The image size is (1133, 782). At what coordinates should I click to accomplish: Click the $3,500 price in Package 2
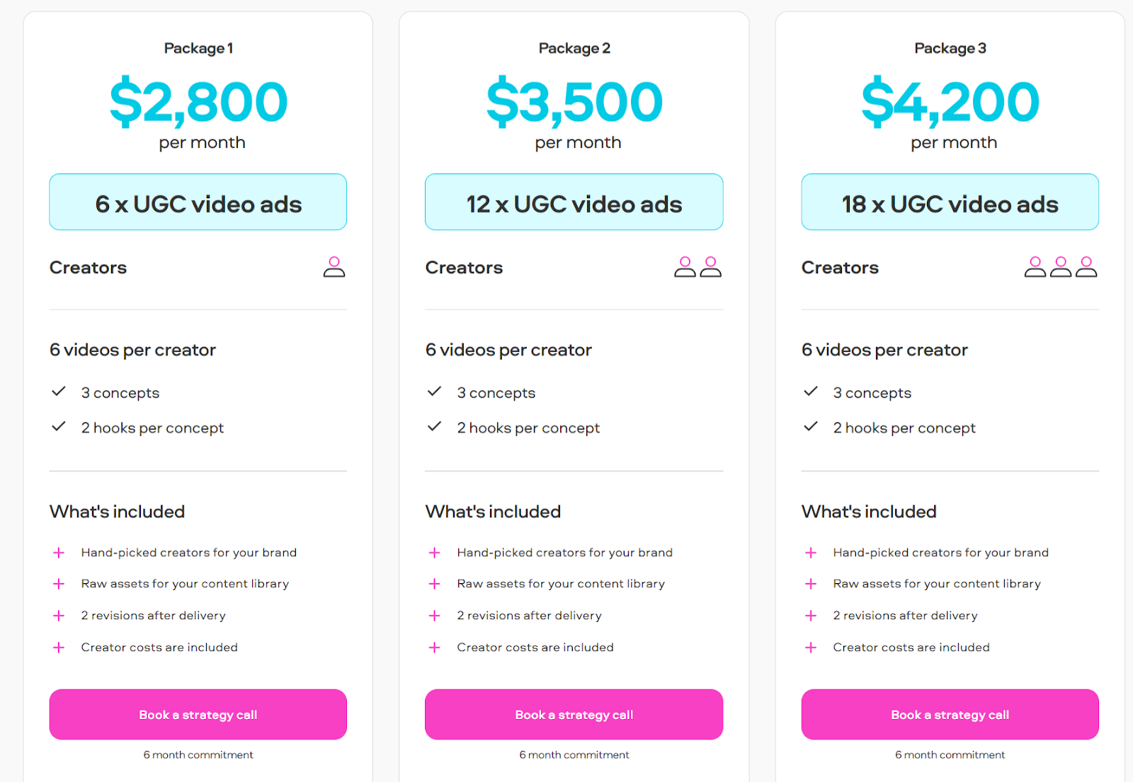574,102
